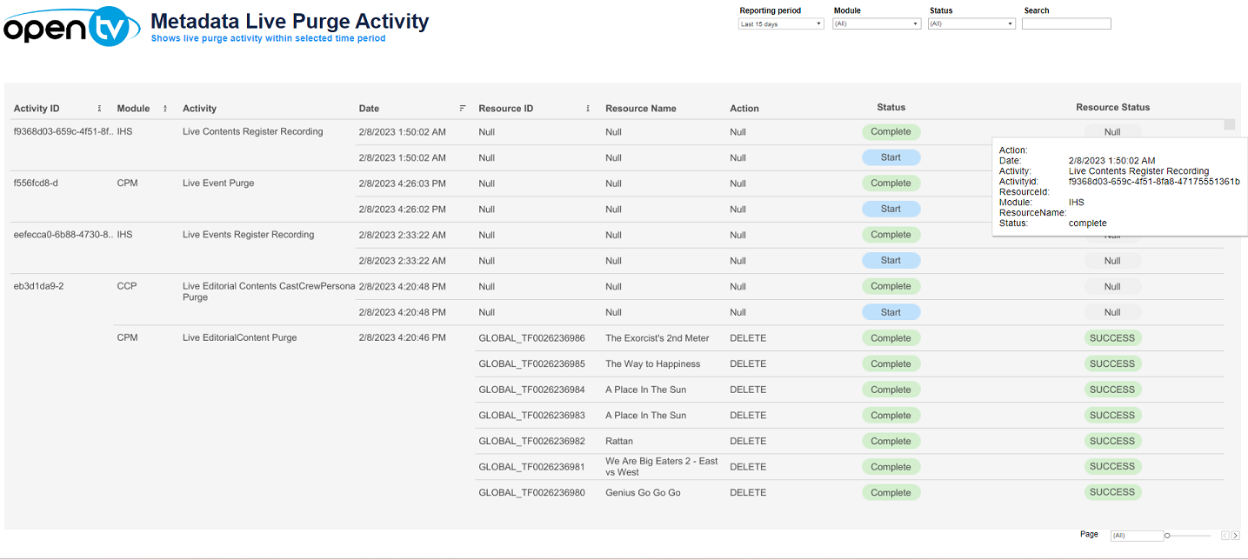Expand the Module filter dropdown
Viewport: 1248px width, 560px height.
click(x=877, y=24)
